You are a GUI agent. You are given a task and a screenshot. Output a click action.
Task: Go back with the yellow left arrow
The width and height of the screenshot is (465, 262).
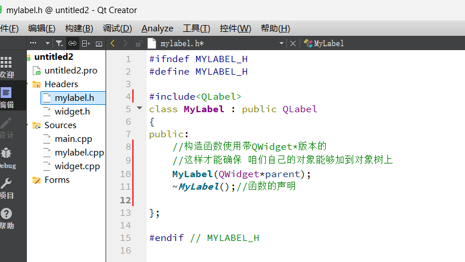click(113, 43)
